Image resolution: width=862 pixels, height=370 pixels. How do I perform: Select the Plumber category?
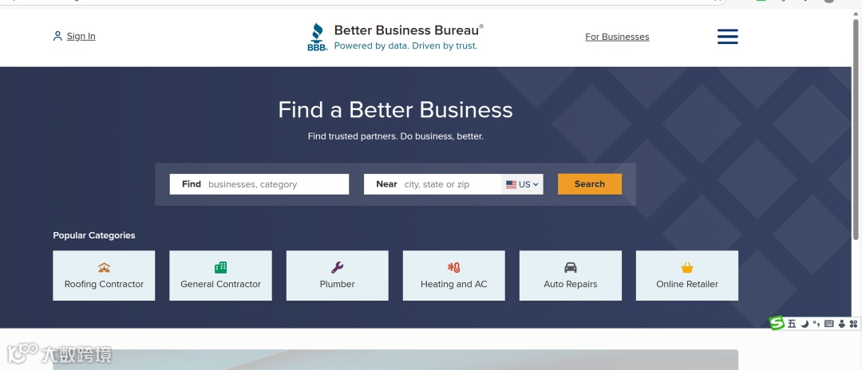click(337, 276)
